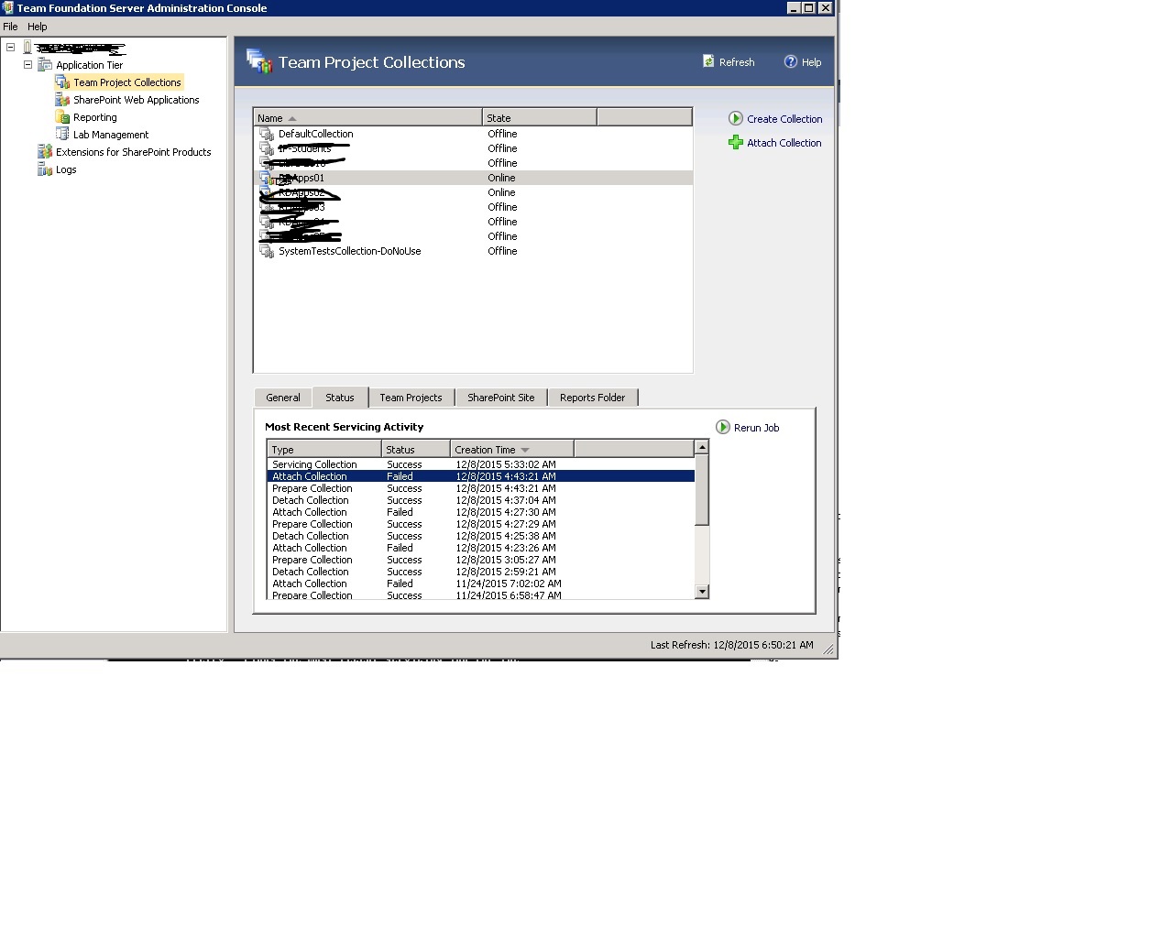Click the Attach Collection link
Screen dimensions: 1173x938
pos(784,143)
